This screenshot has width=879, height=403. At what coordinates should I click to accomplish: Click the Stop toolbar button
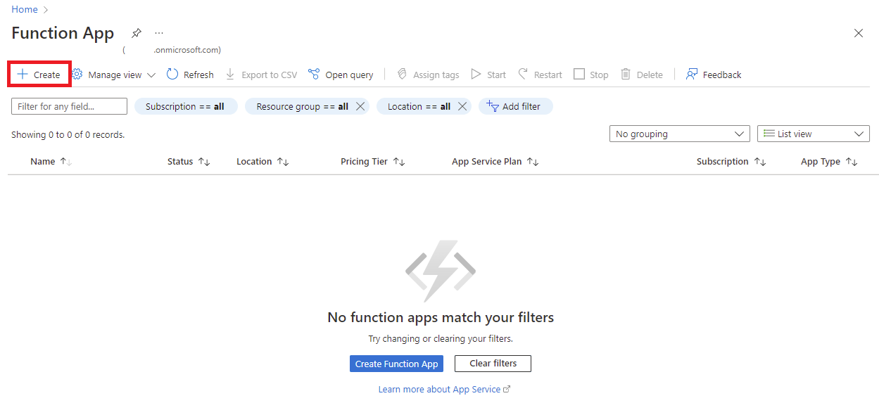[591, 75]
